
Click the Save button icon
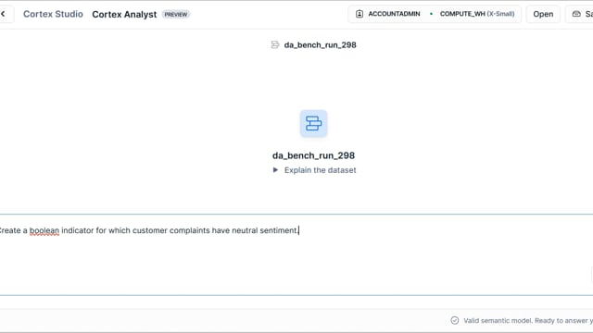click(576, 14)
